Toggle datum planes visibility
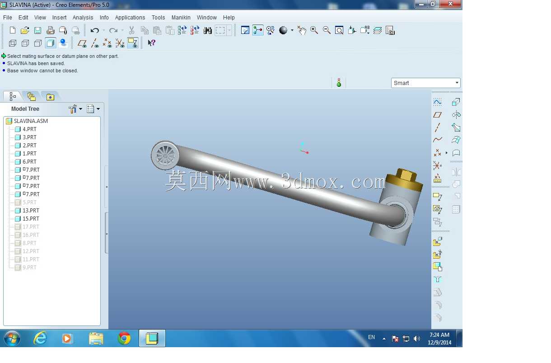Screen dimensions: 551x363 pyautogui.click(x=82, y=43)
